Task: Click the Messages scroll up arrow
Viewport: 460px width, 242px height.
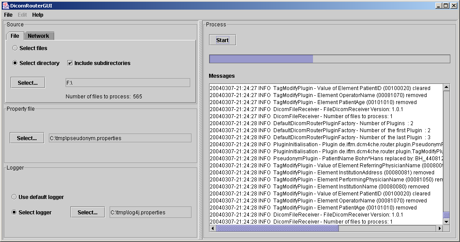Action: (446, 87)
